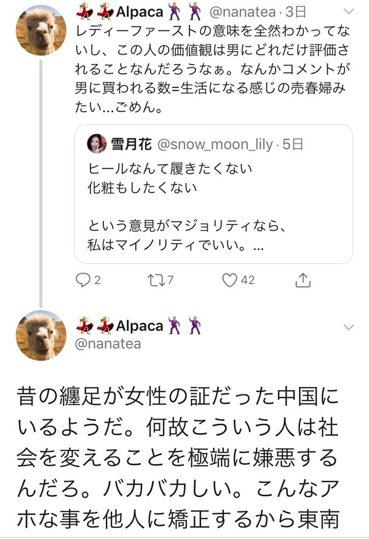Image resolution: width=369 pixels, height=539 pixels.
Task: Open Alpaca's top profile avatar
Action: [41, 30]
